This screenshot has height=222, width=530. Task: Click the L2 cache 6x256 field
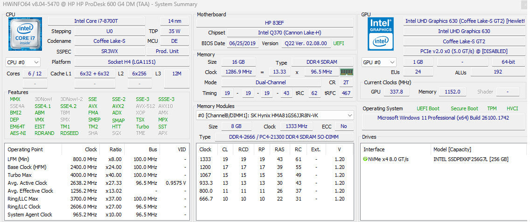139,74
